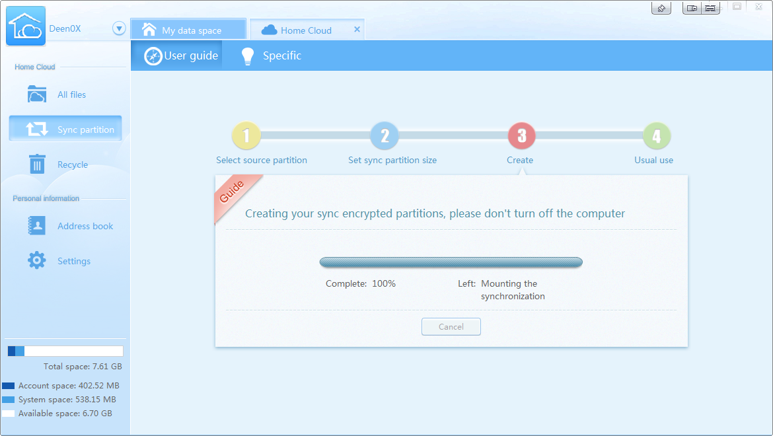Open the Specific section

coord(271,55)
